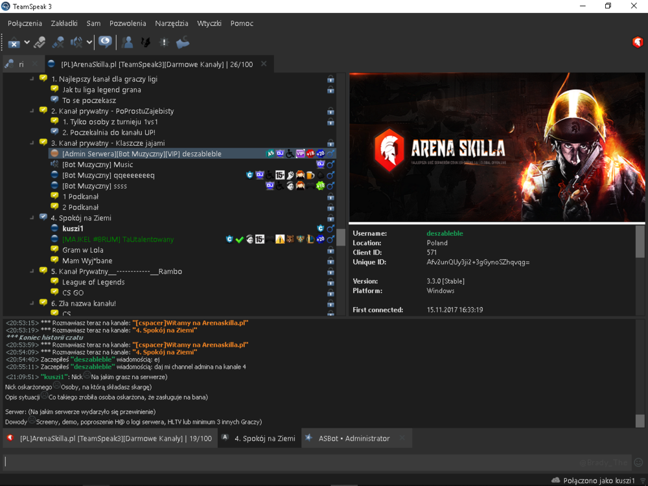
Task: Click the green +10 badge on ssss row
Action: tap(320, 186)
